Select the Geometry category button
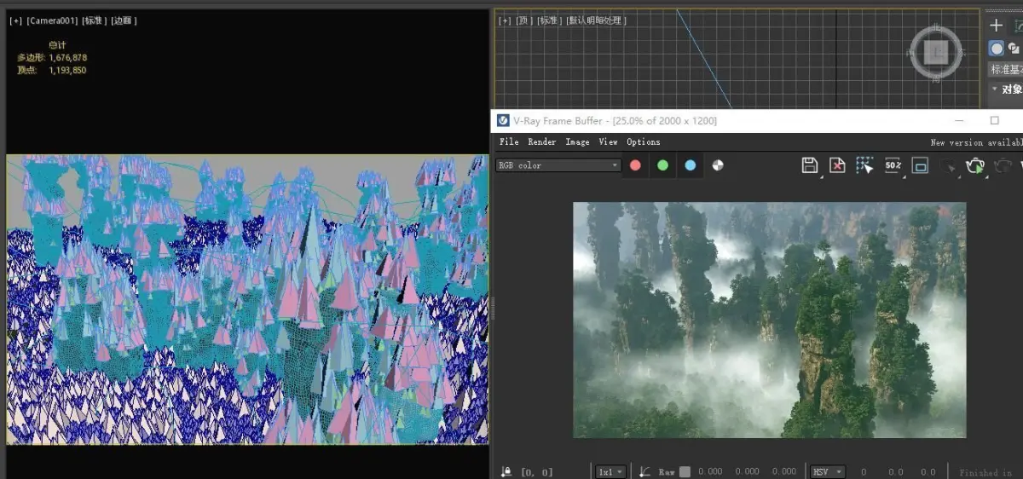 (996, 49)
